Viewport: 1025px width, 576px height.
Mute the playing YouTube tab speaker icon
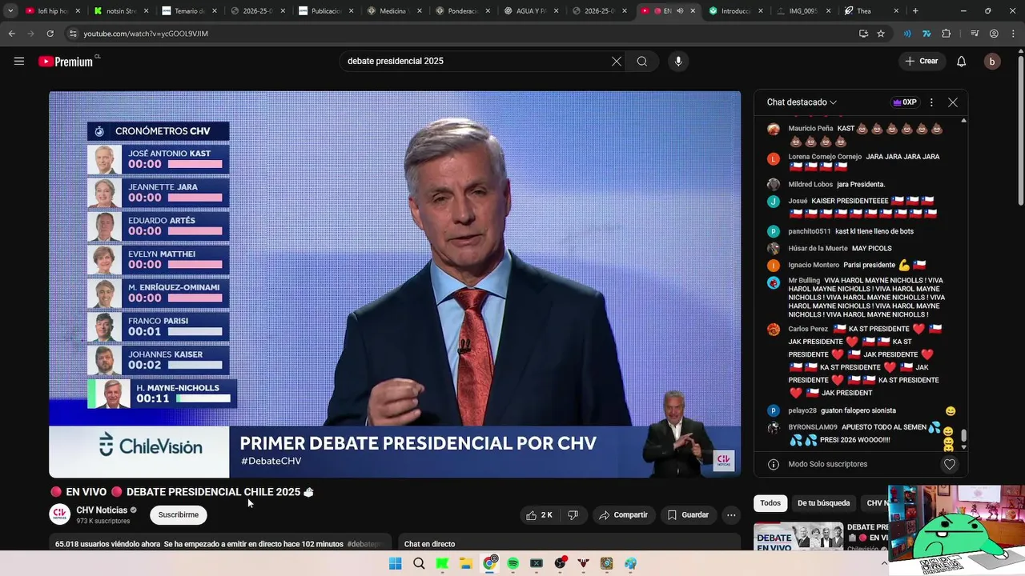pos(680,11)
